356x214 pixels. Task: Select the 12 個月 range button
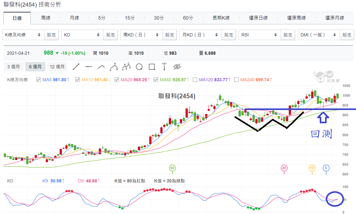57,67
